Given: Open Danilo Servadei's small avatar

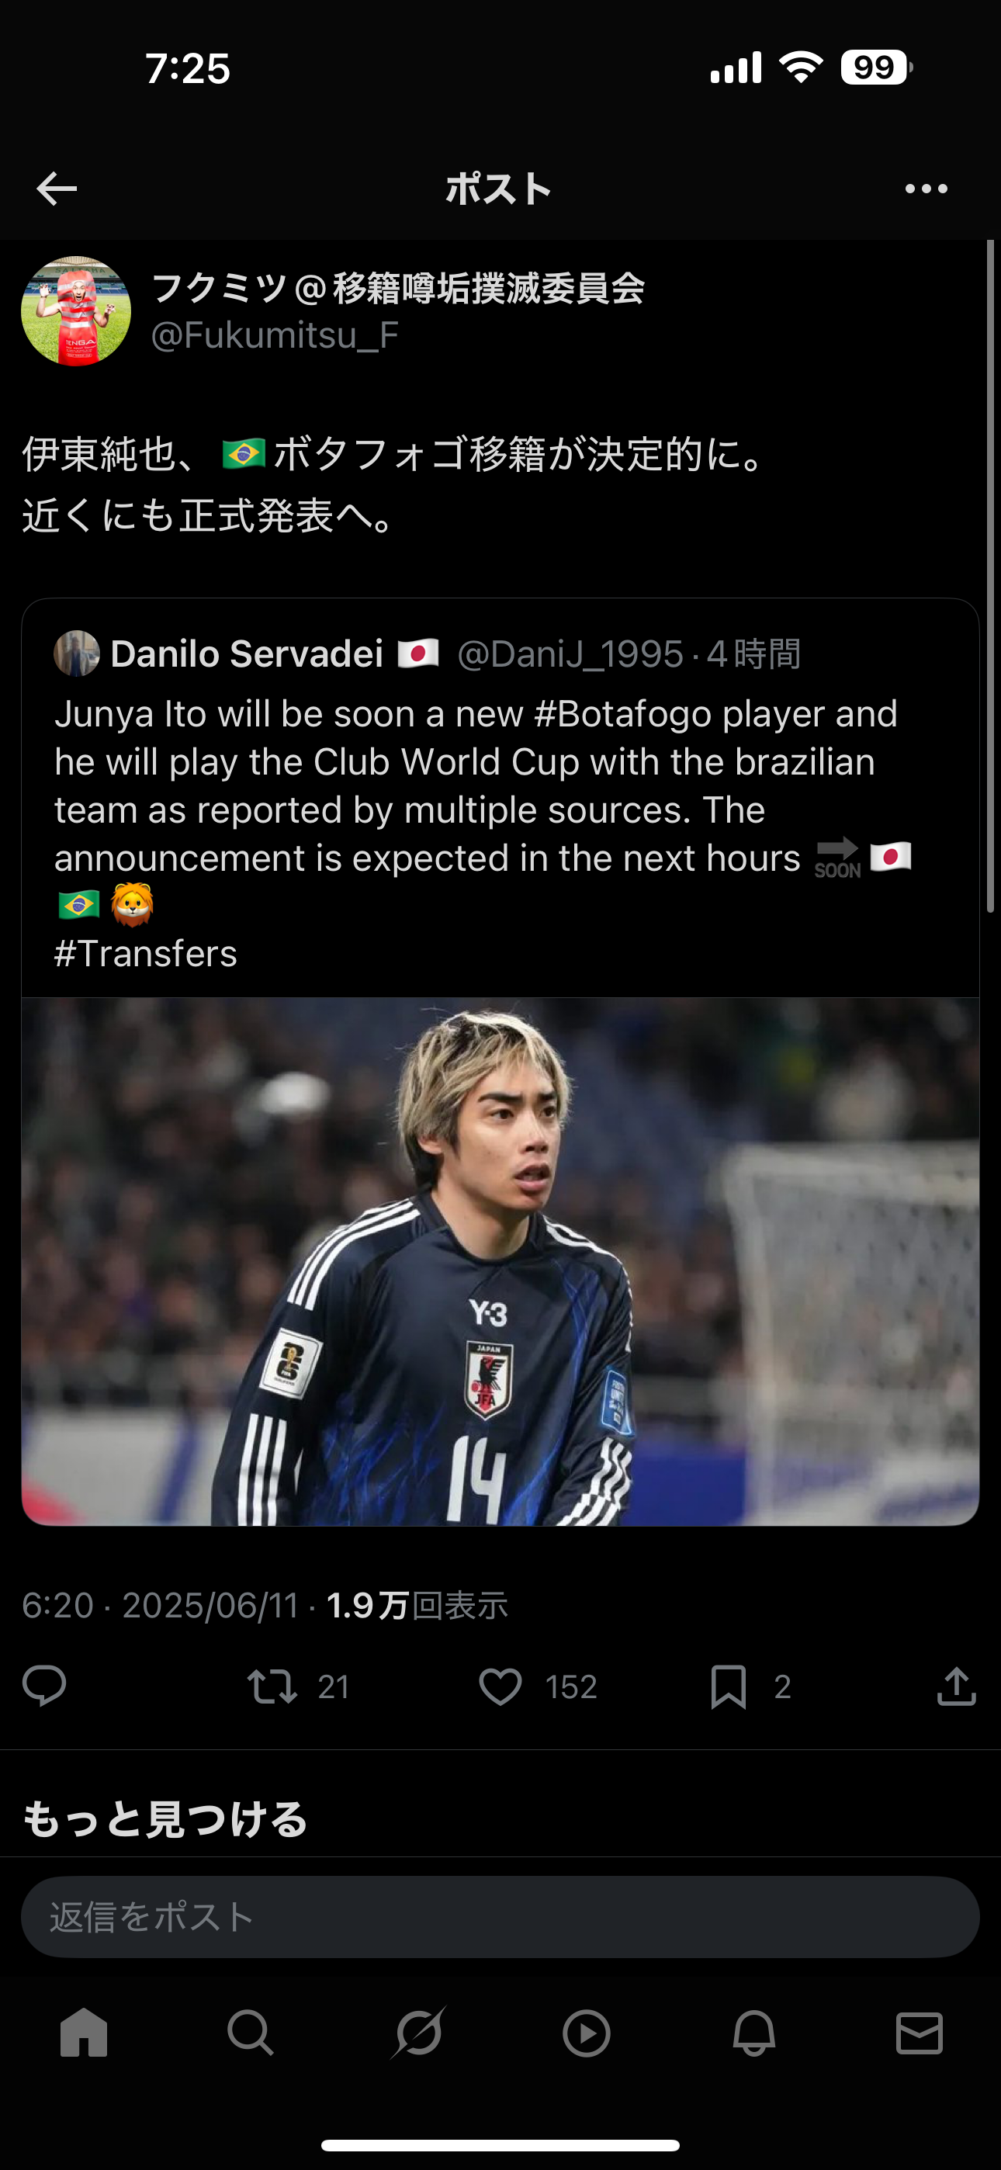Looking at the screenshot, I should (77, 653).
